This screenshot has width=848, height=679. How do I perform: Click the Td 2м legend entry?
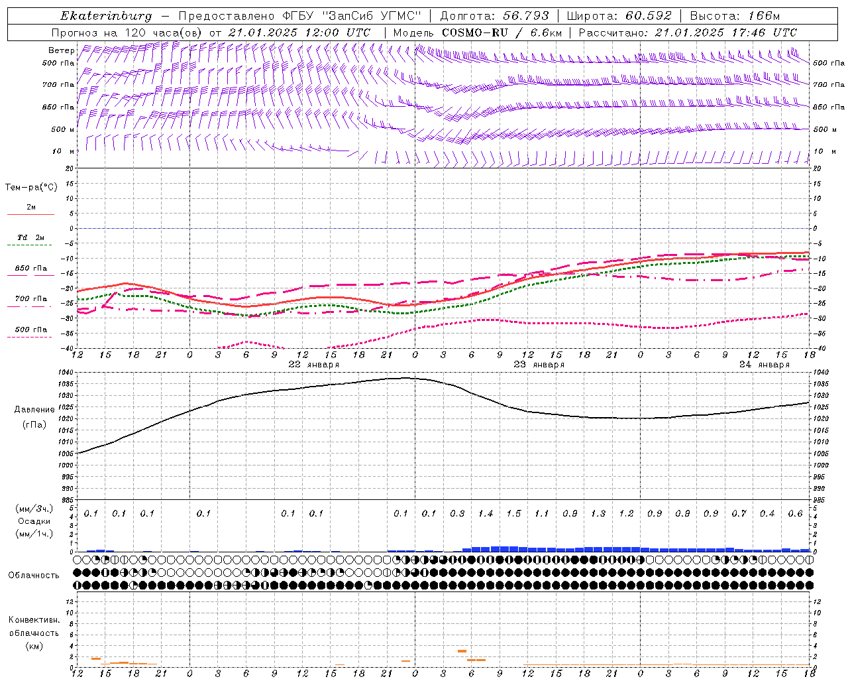coord(31,237)
